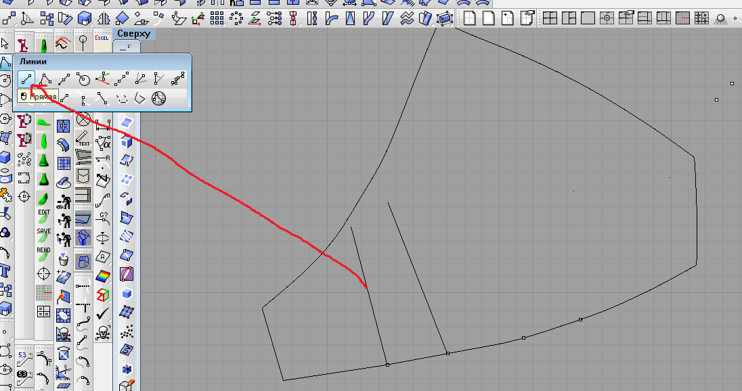Open the Сверху viewport title menu
742x391 pixels.
click(134, 34)
